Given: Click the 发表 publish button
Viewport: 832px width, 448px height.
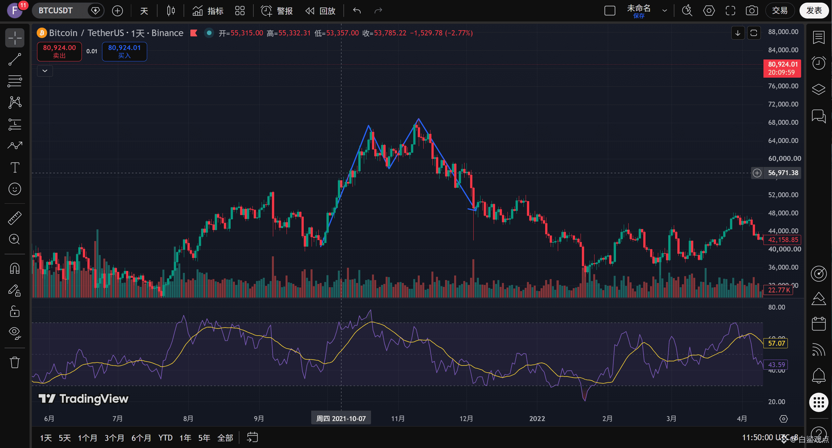Looking at the screenshot, I should click(814, 11).
